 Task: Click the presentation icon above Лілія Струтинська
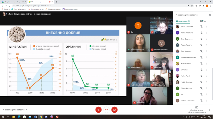(197, 107)
